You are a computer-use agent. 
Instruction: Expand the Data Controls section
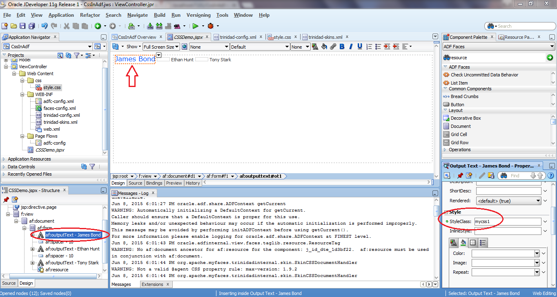point(4,167)
